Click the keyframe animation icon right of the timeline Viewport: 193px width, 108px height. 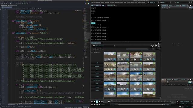(x=173, y=103)
